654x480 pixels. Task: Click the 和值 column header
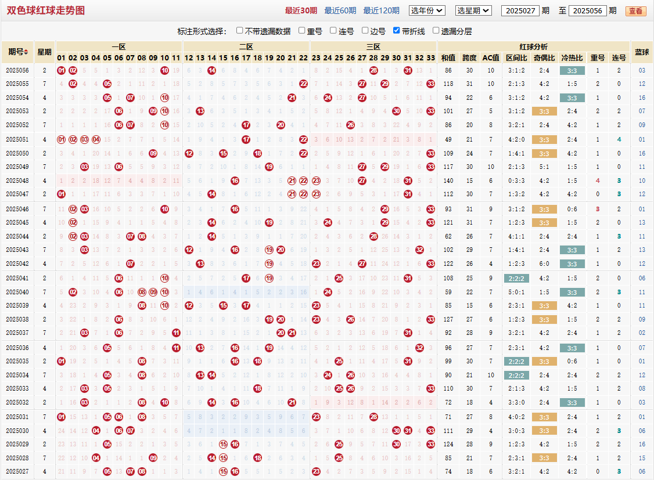[448, 58]
